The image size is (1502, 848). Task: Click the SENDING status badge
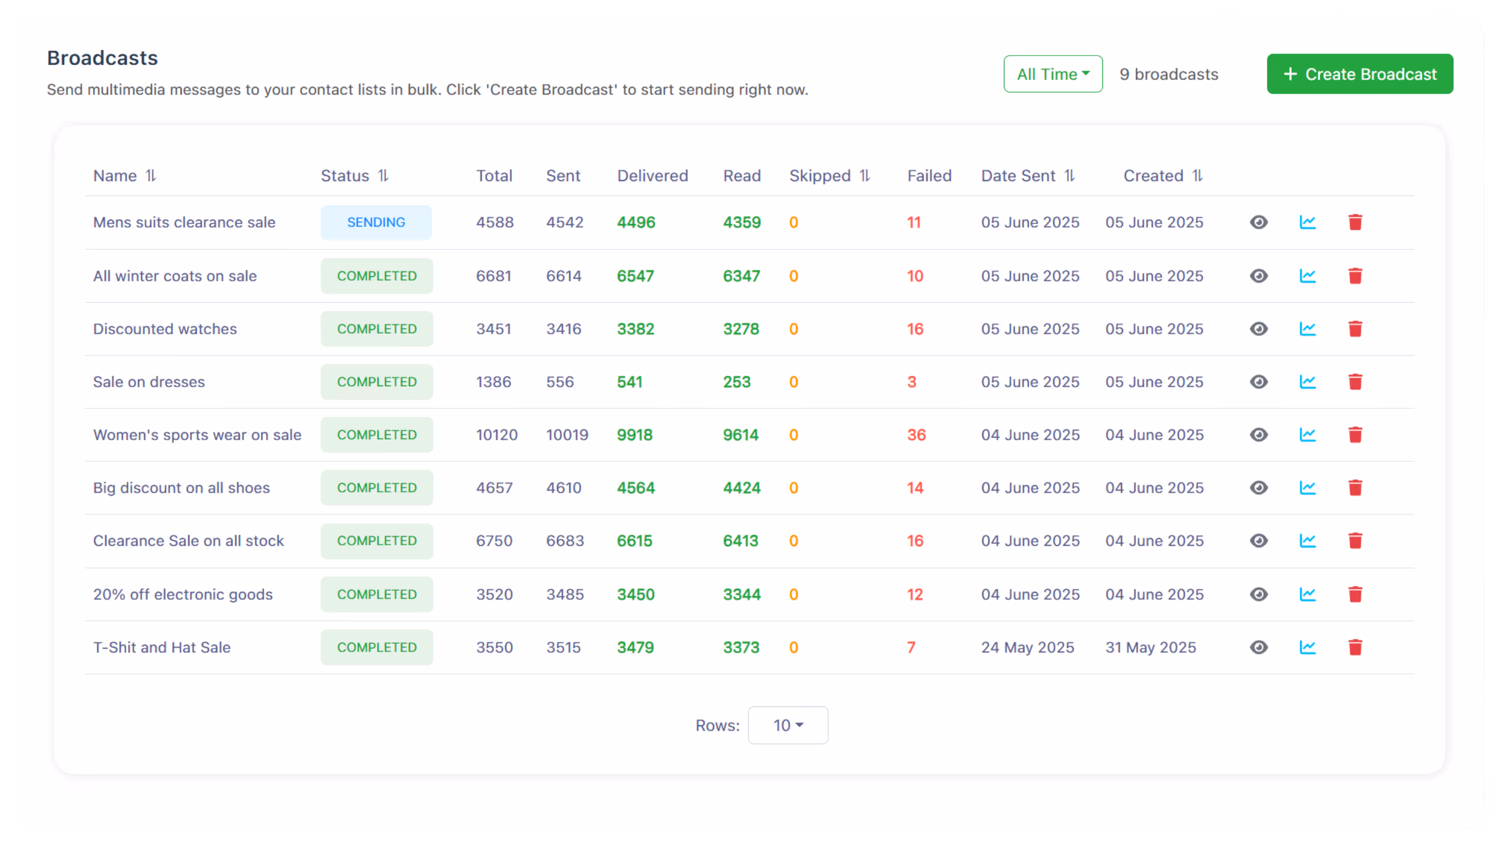(376, 222)
